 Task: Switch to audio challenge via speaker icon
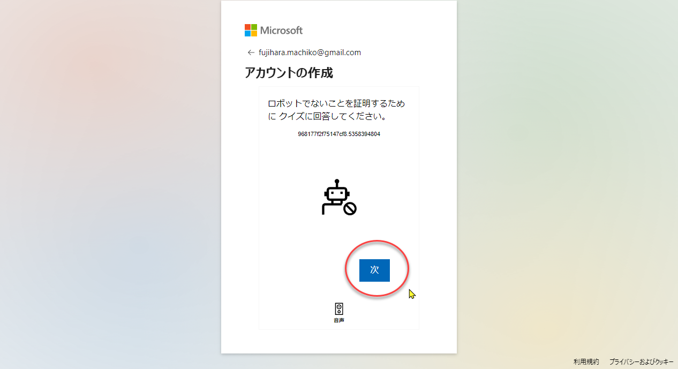pos(339,308)
